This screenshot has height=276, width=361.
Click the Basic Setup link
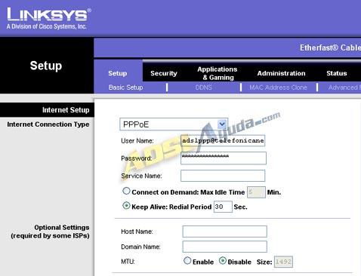click(125, 87)
